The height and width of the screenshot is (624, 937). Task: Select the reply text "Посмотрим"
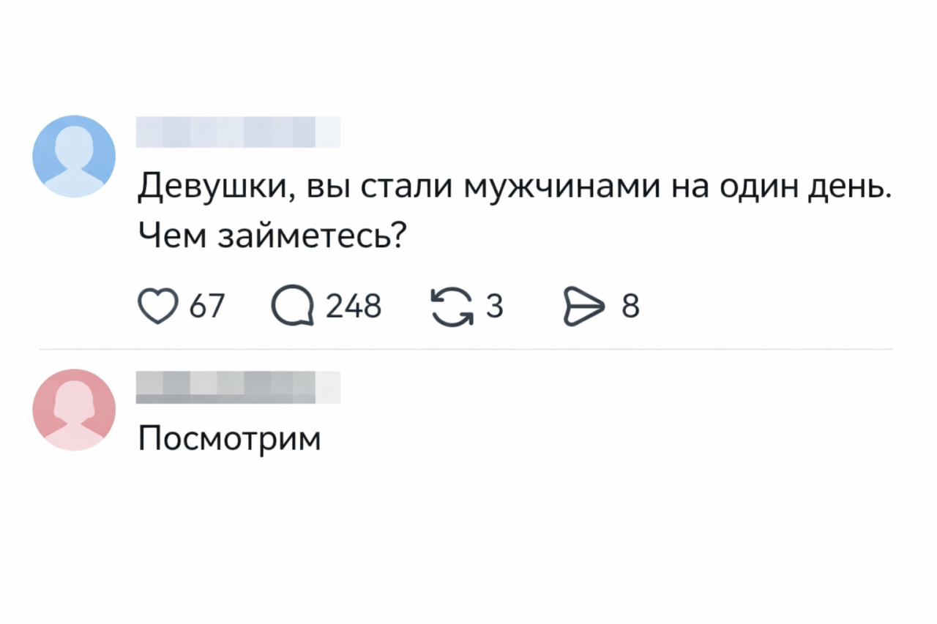pos(229,439)
